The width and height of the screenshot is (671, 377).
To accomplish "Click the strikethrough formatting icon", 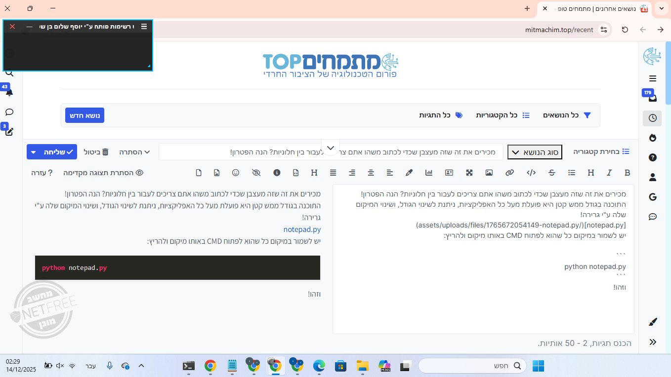I will 551,173.
